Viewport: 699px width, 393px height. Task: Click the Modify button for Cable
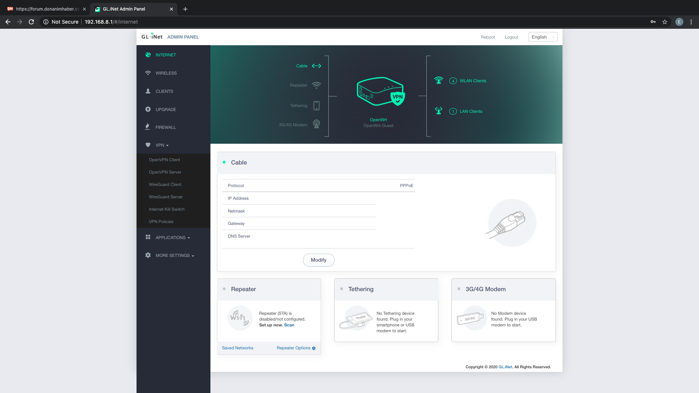point(319,260)
